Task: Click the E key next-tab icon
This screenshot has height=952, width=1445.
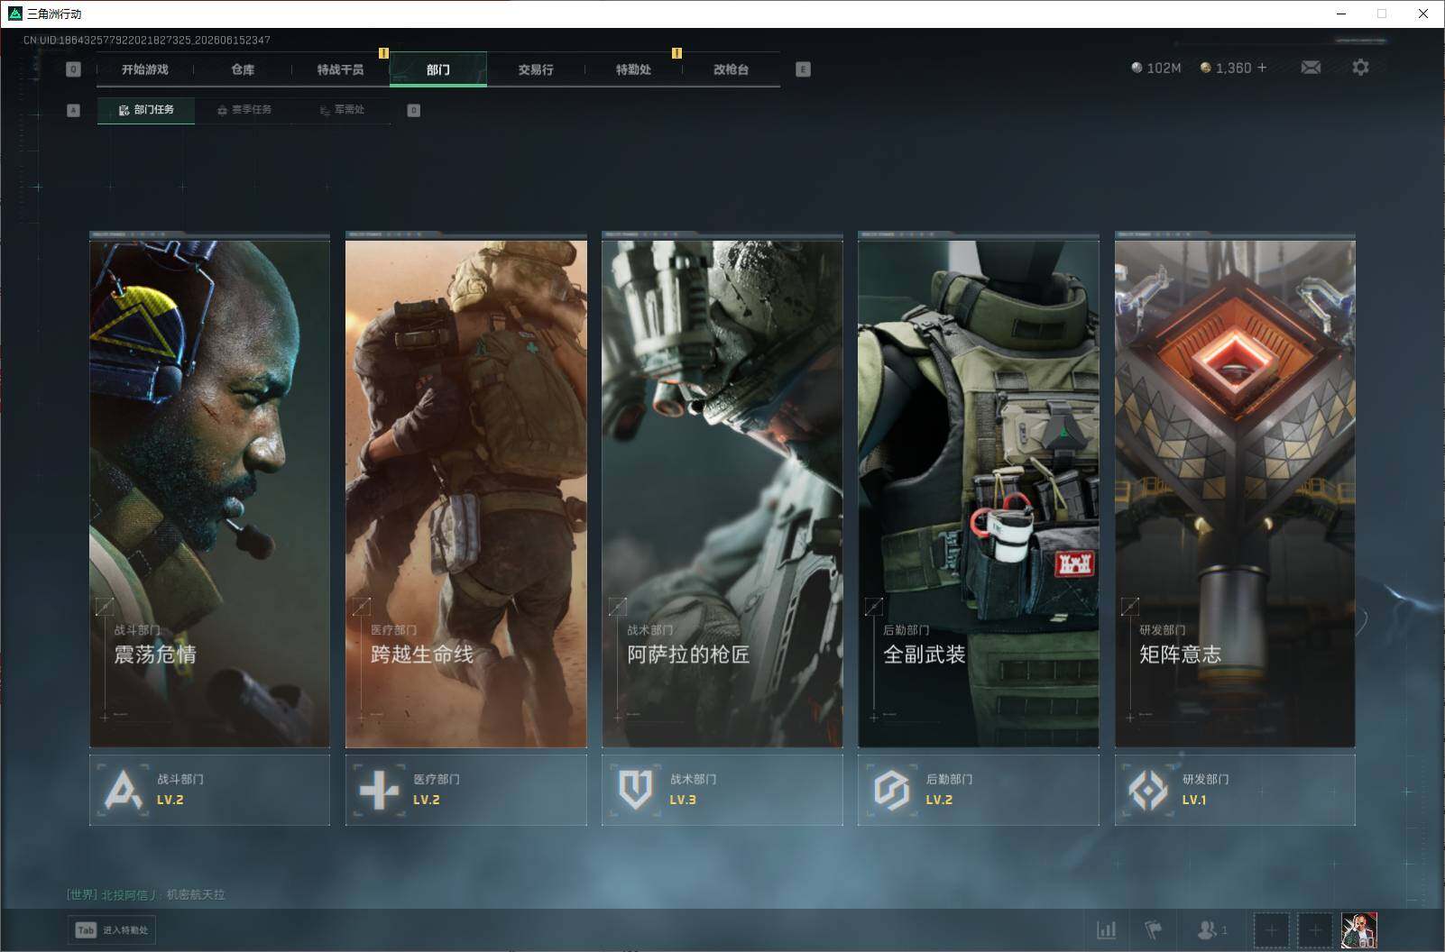Action: pyautogui.click(x=803, y=69)
